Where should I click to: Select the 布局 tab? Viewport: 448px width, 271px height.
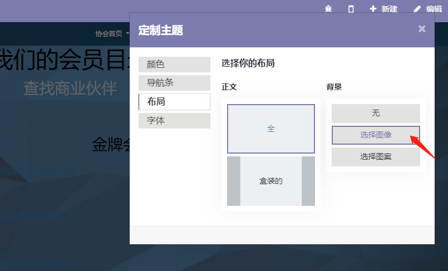tap(174, 102)
